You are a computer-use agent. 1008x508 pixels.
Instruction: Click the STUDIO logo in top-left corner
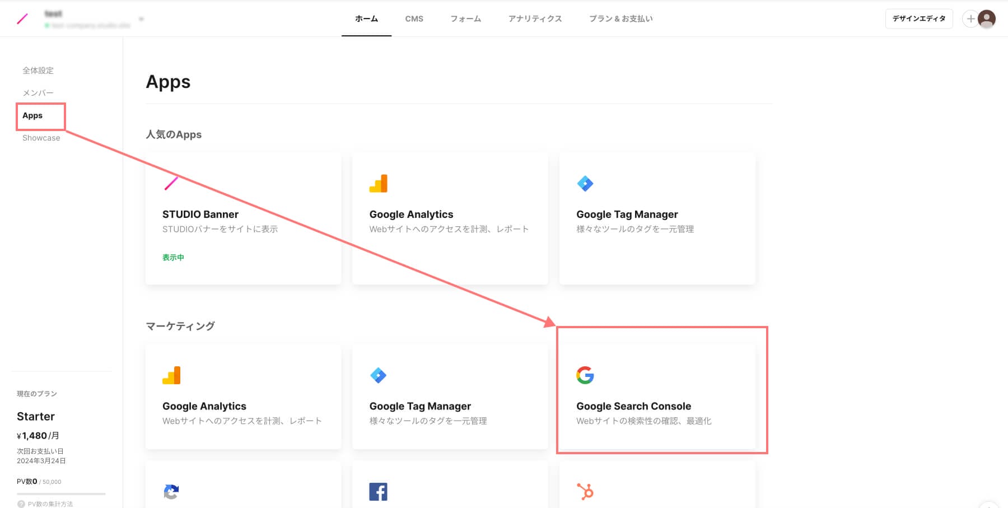pyautogui.click(x=22, y=19)
